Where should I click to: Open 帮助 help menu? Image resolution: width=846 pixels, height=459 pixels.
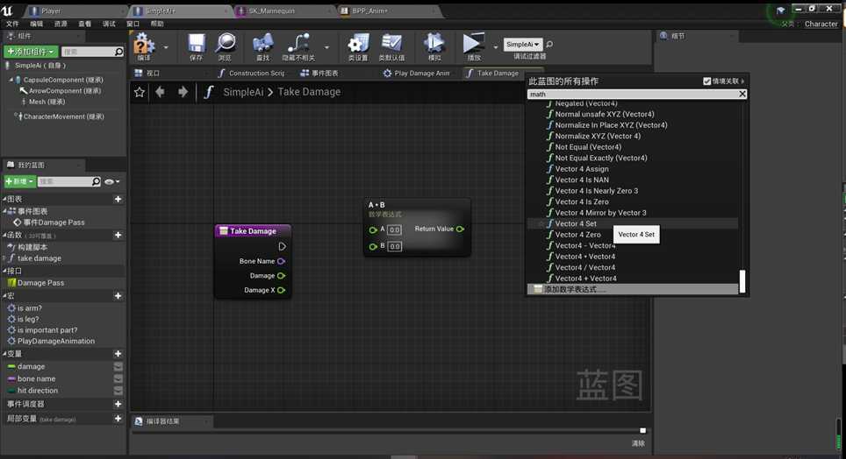(157, 24)
